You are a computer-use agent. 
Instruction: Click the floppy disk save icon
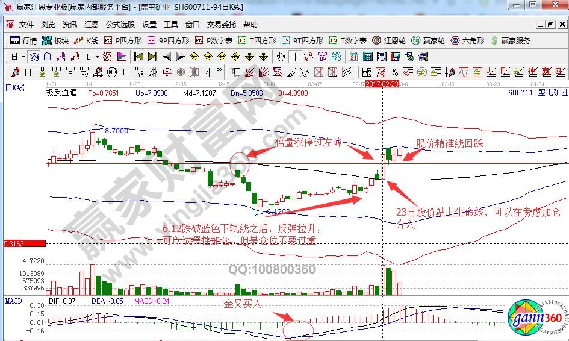tap(395, 57)
